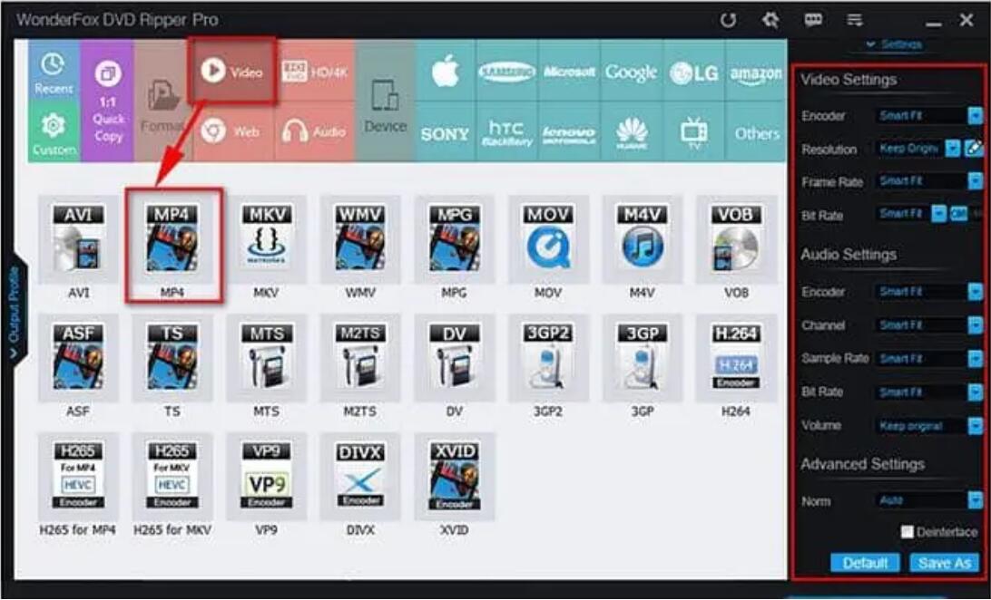The height and width of the screenshot is (600, 991).
Task: Open the Audio Encoder dropdown
Action: coord(976,292)
